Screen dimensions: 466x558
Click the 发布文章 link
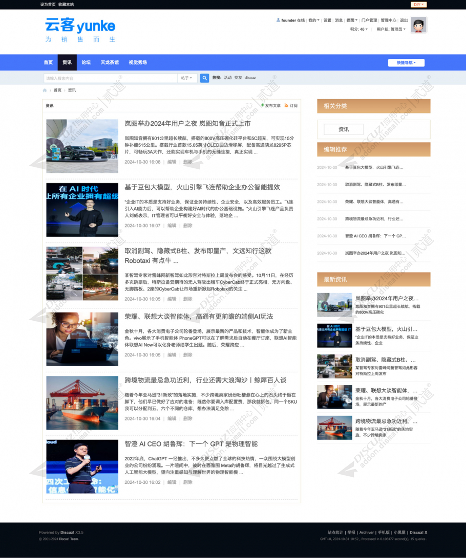272,106
